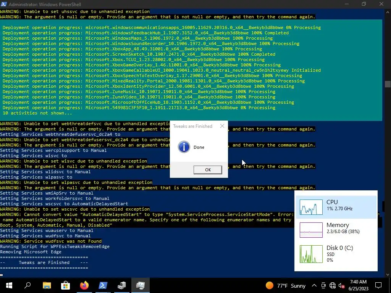
Task: Click the blue information icon in the dialog
Action: pos(184,147)
